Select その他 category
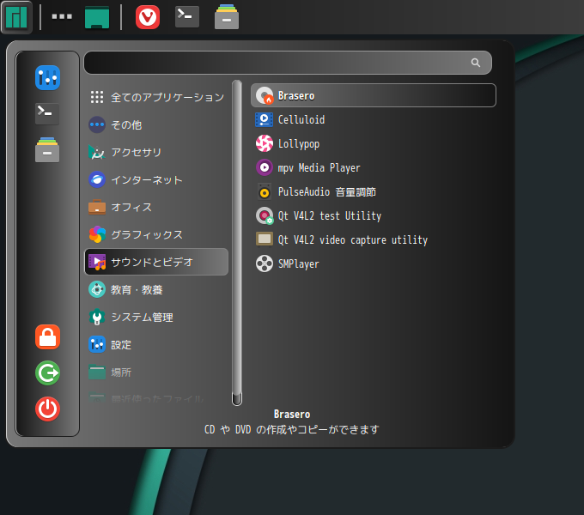 (156, 124)
